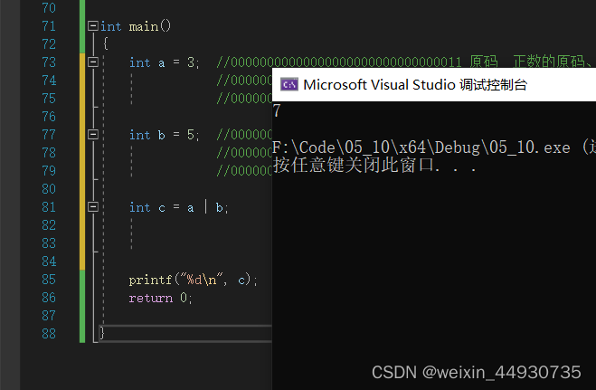Image resolution: width=596 pixels, height=390 pixels.
Task: Click the return keyword on line 86
Action: (x=150, y=299)
